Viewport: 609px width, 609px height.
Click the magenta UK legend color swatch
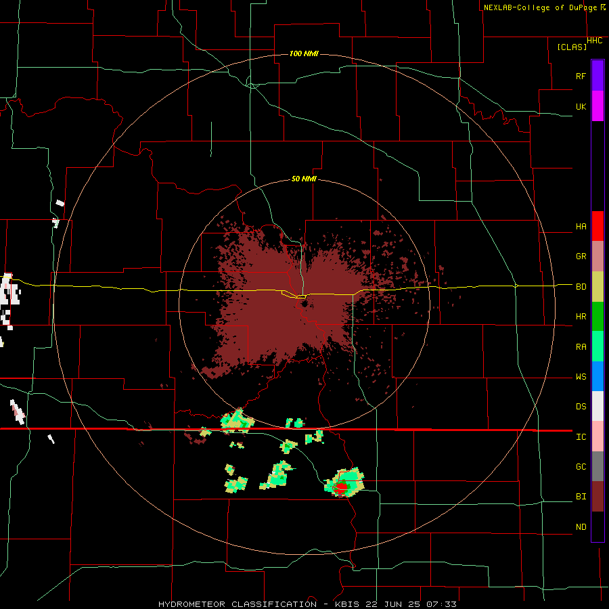pos(597,106)
